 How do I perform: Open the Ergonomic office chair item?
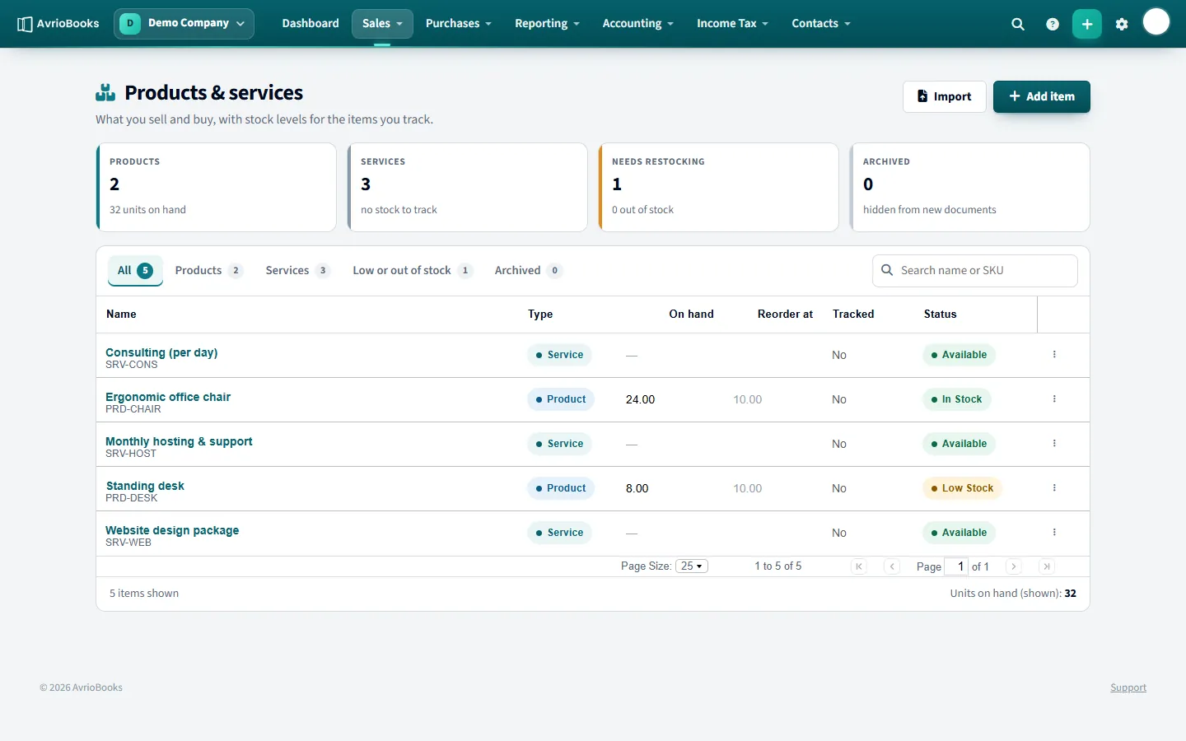click(168, 397)
